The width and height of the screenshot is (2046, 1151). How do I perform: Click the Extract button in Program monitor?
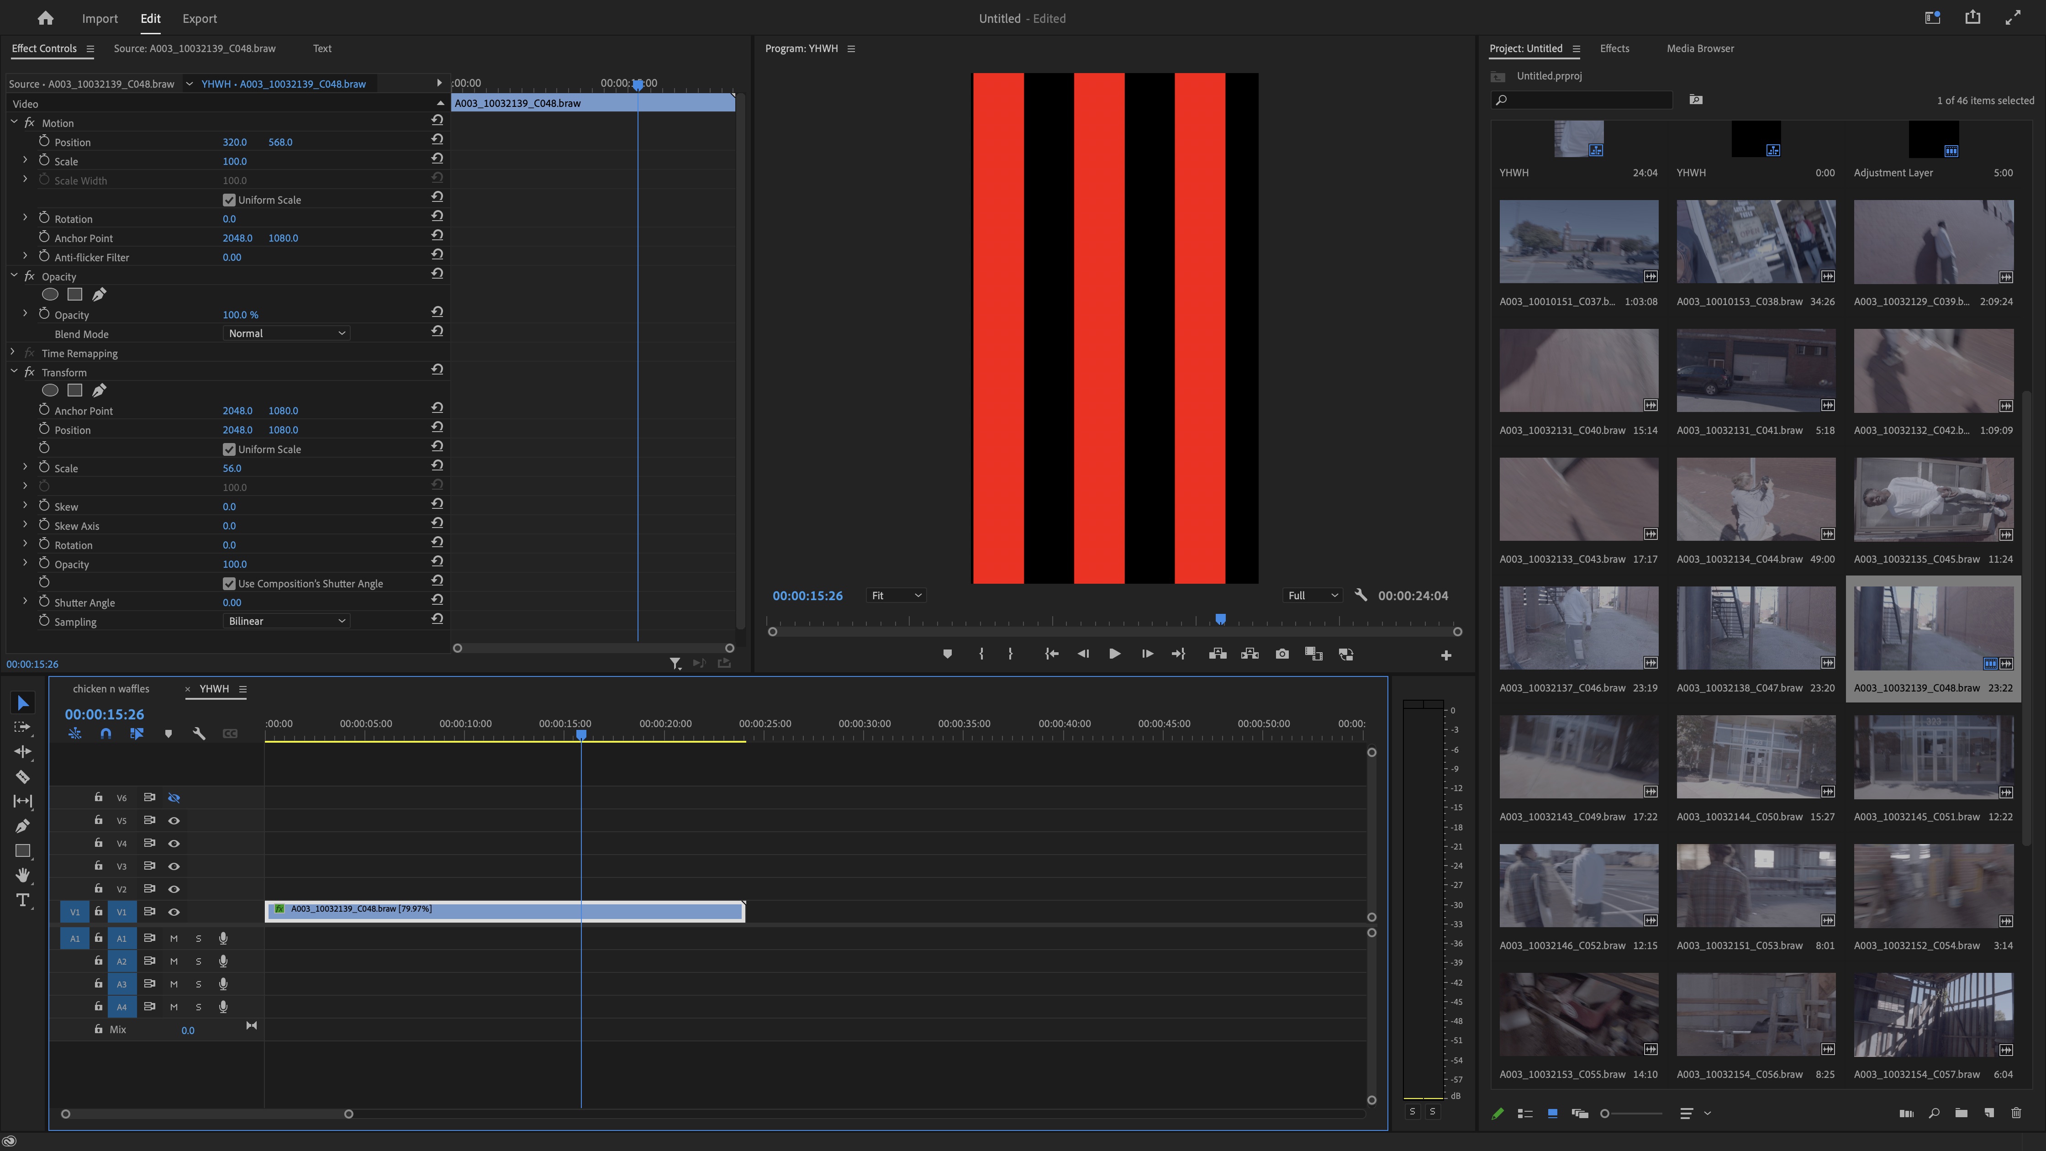tap(1250, 654)
